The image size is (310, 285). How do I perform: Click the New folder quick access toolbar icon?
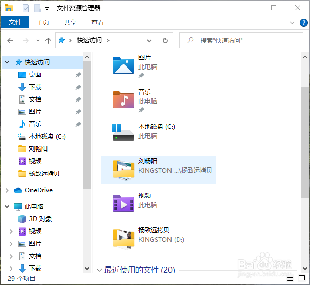(37, 8)
